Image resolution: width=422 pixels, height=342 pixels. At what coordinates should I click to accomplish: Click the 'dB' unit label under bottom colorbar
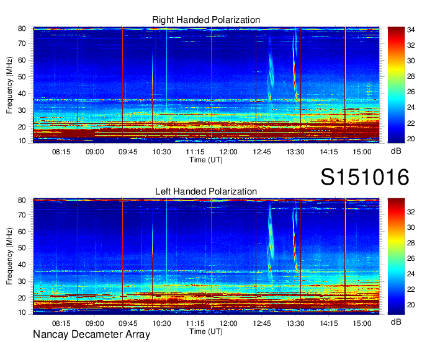pyautogui.click(x=396, y=322)
